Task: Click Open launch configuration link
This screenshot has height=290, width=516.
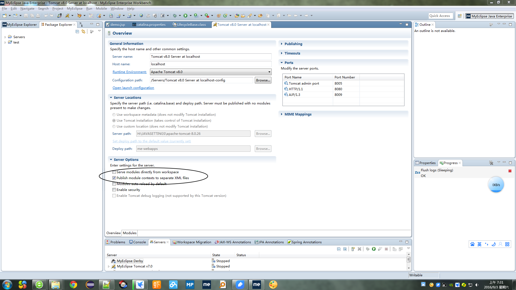Action: pyautogui.click(x=133, y=88)
